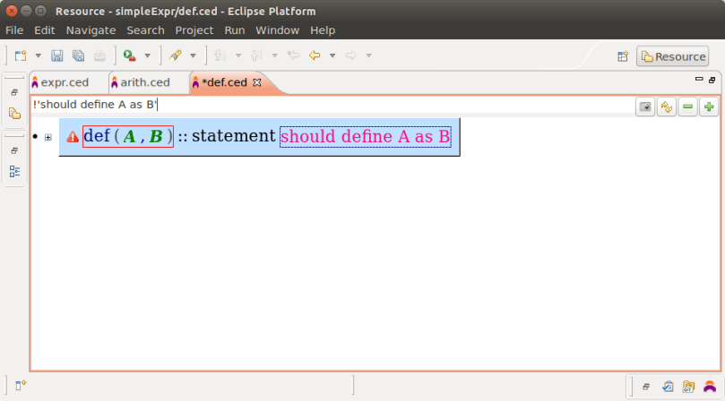Click the camera snapshot icon
The width and height of the screenshot is (725, 401).
[644, 107]
